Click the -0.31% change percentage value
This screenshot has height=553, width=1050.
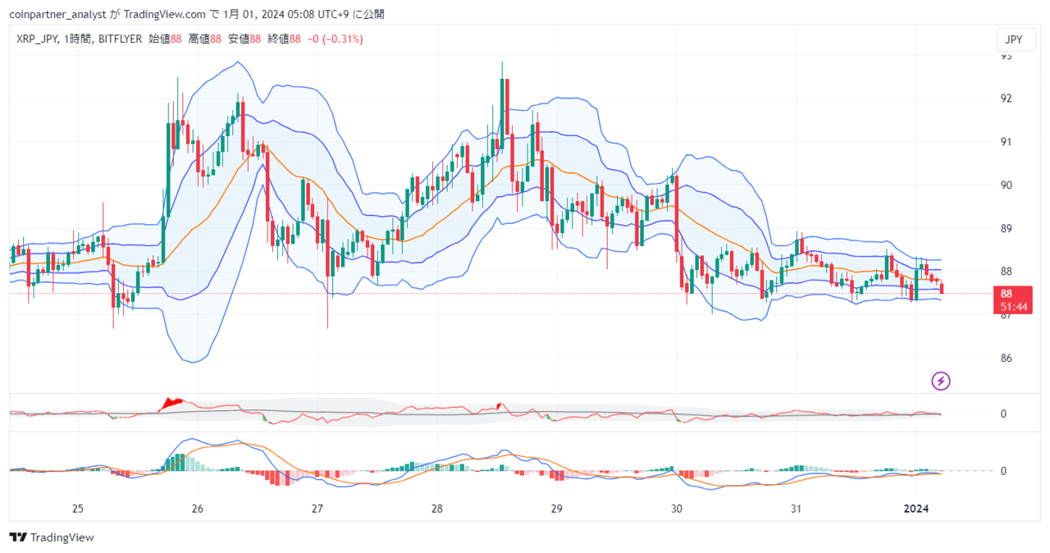click(345, 38)
